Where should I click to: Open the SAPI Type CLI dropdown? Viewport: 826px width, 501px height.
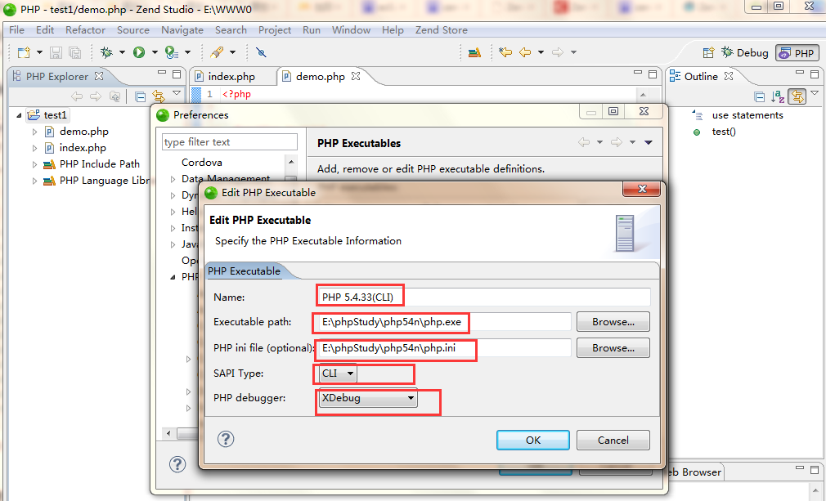click(x=338, y=374)
